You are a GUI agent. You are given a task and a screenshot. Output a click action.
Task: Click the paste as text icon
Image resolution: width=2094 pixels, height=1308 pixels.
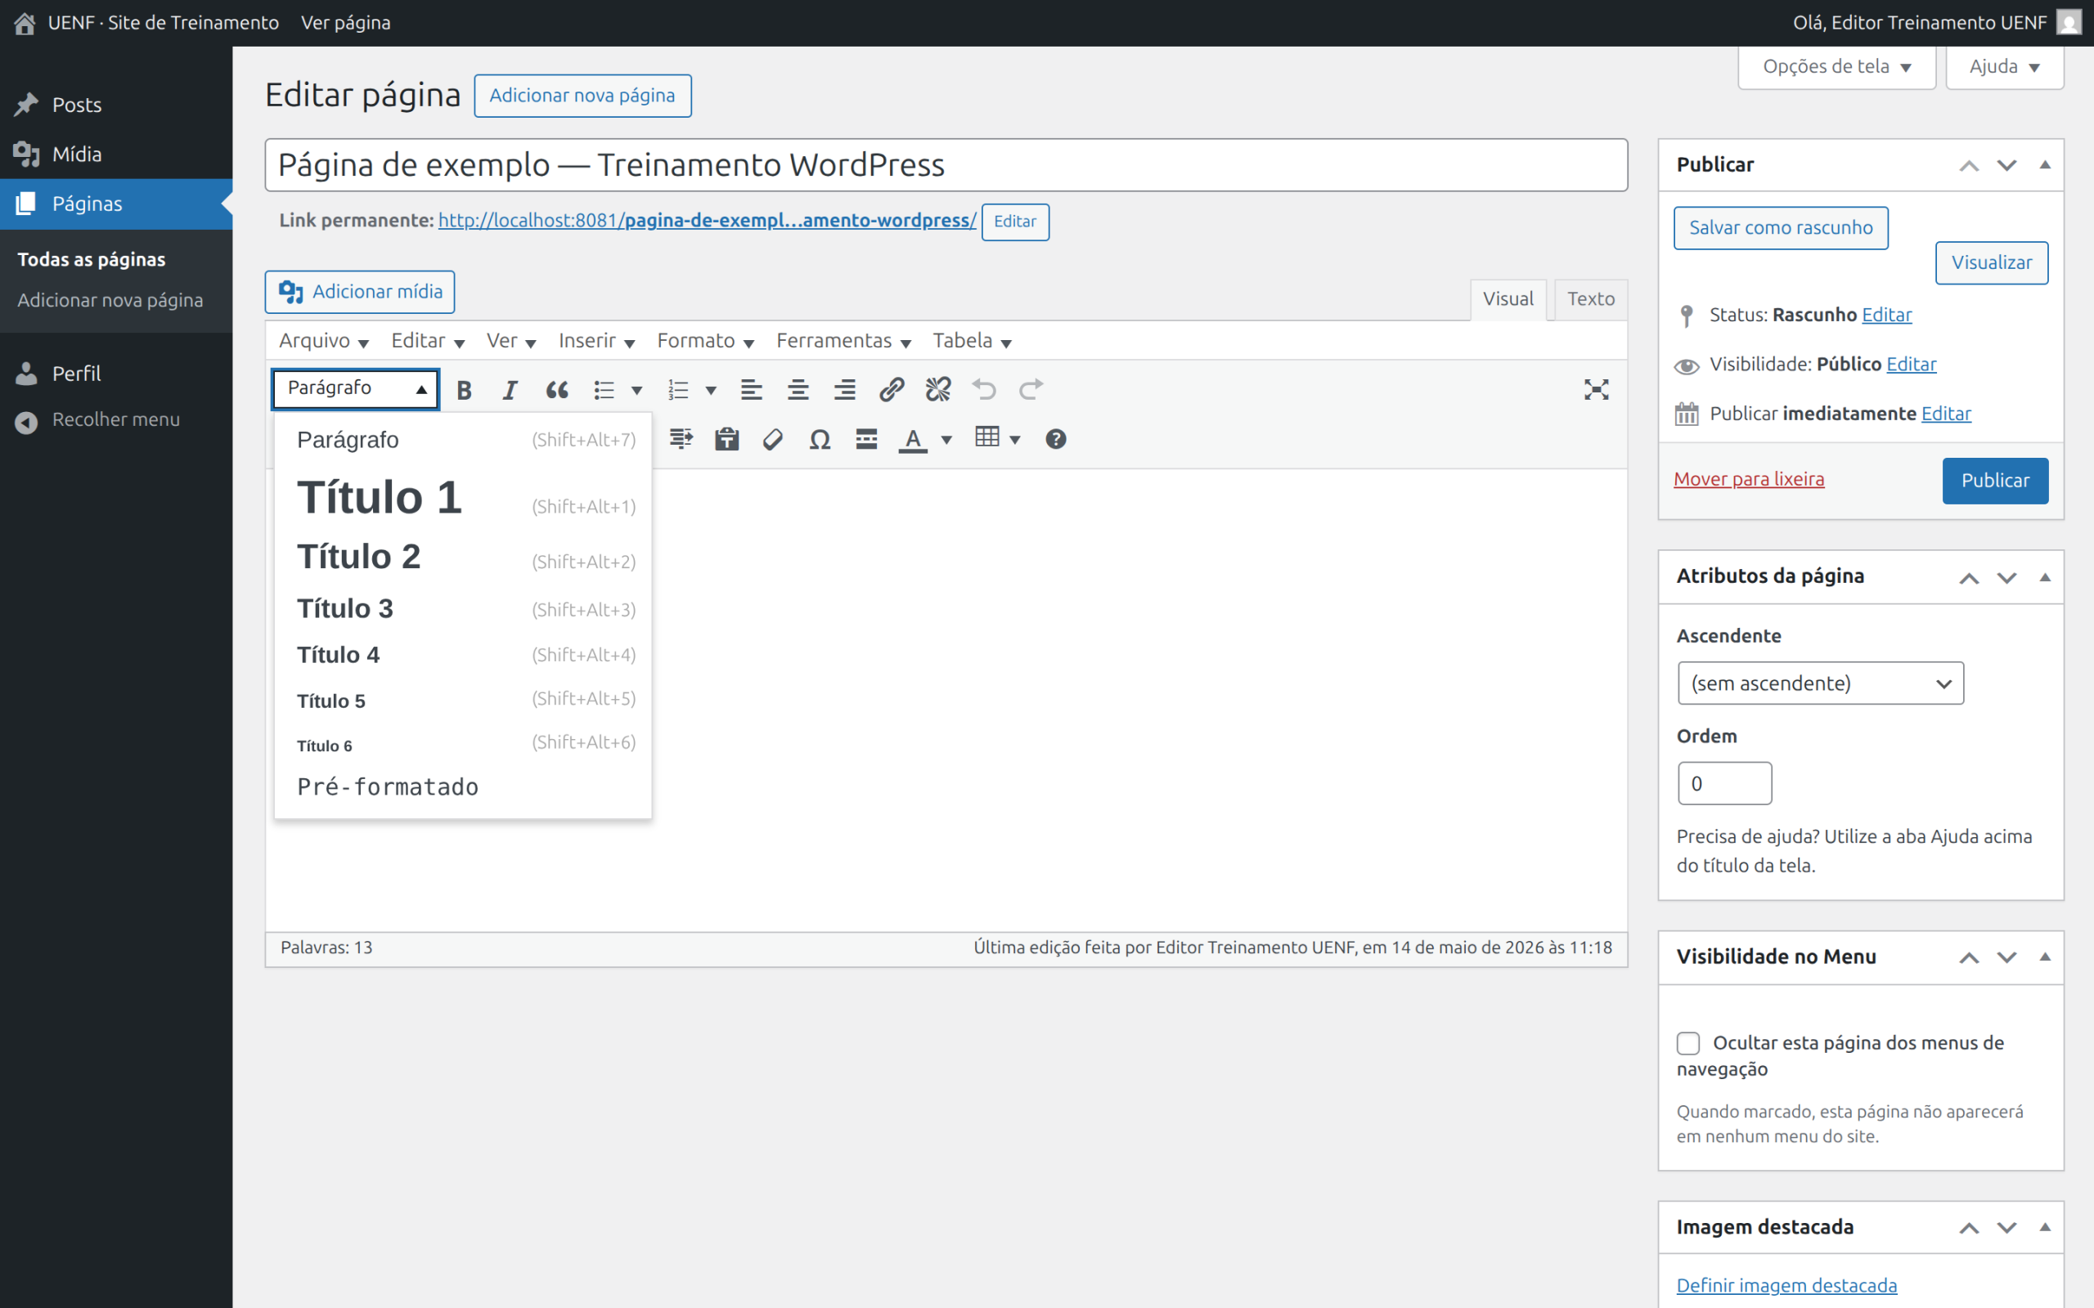pos(727,440)
